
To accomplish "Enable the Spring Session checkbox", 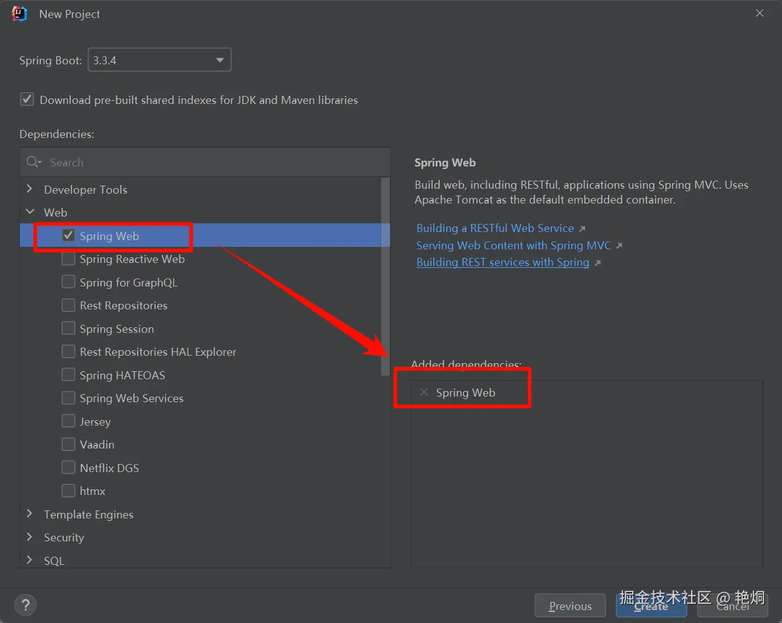I will 69,329.
